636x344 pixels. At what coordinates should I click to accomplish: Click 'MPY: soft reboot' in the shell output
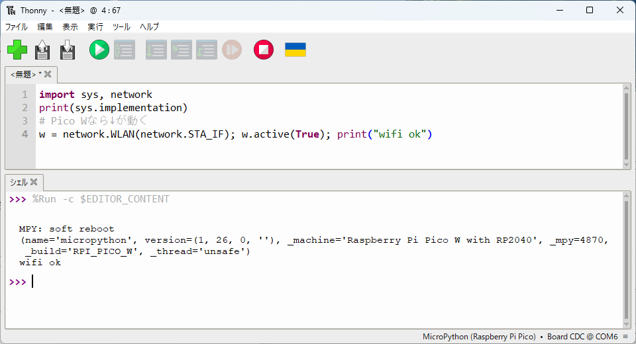pos(66,229)
